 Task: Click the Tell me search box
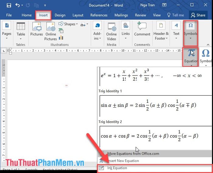175,15
